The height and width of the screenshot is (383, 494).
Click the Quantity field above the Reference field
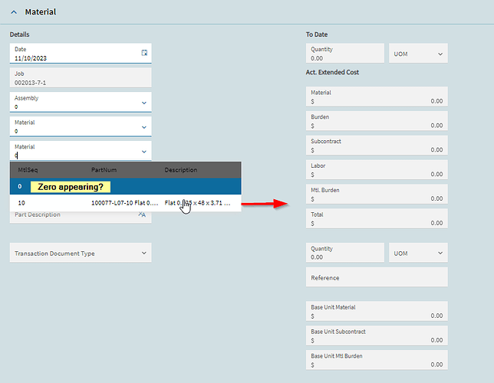(x=345, y=252)
